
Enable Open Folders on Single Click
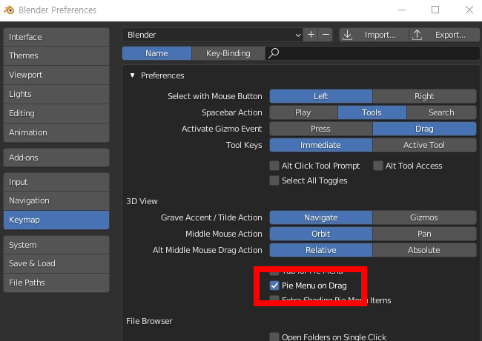point(274,337)
